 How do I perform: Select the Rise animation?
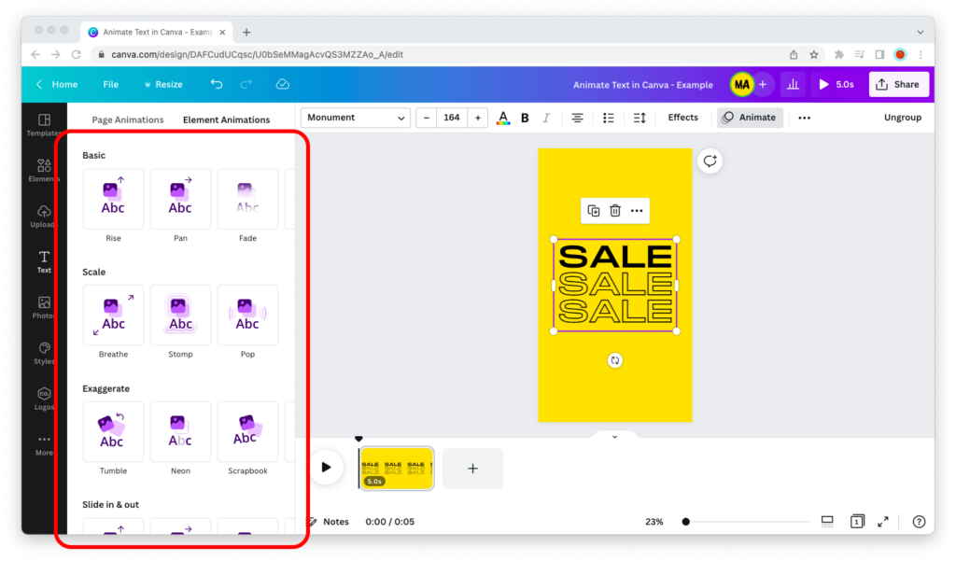tap(113, 200)
